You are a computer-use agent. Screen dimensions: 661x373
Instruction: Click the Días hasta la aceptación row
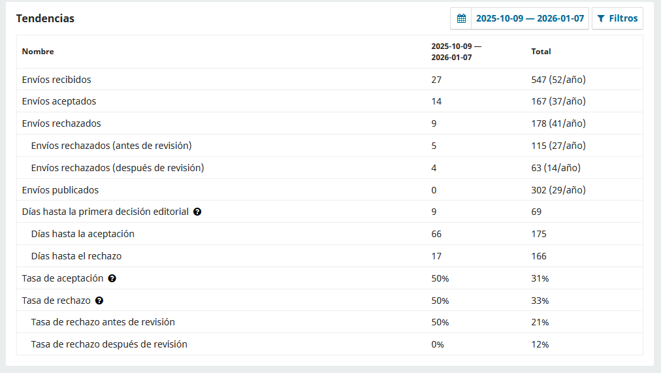coord(82,234)
